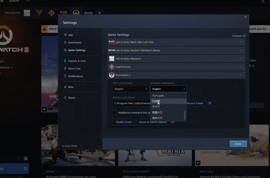The width and height of the screenshot is (270, 178).
Task: Collapse the Overwatch 2 settings row
Action: [176, 75]
